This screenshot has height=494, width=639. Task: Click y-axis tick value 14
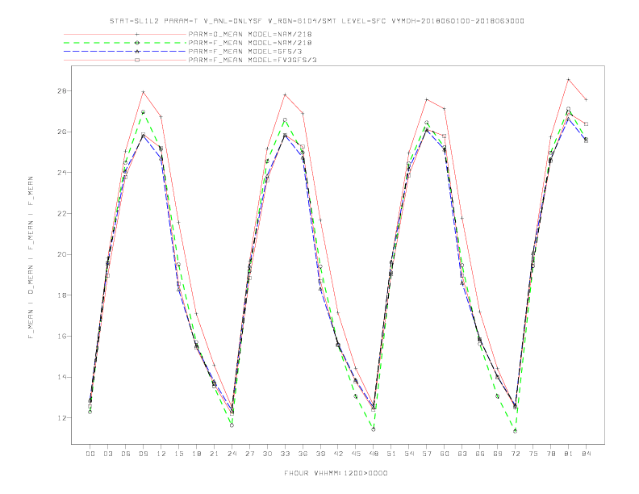(x=61, y=377)
